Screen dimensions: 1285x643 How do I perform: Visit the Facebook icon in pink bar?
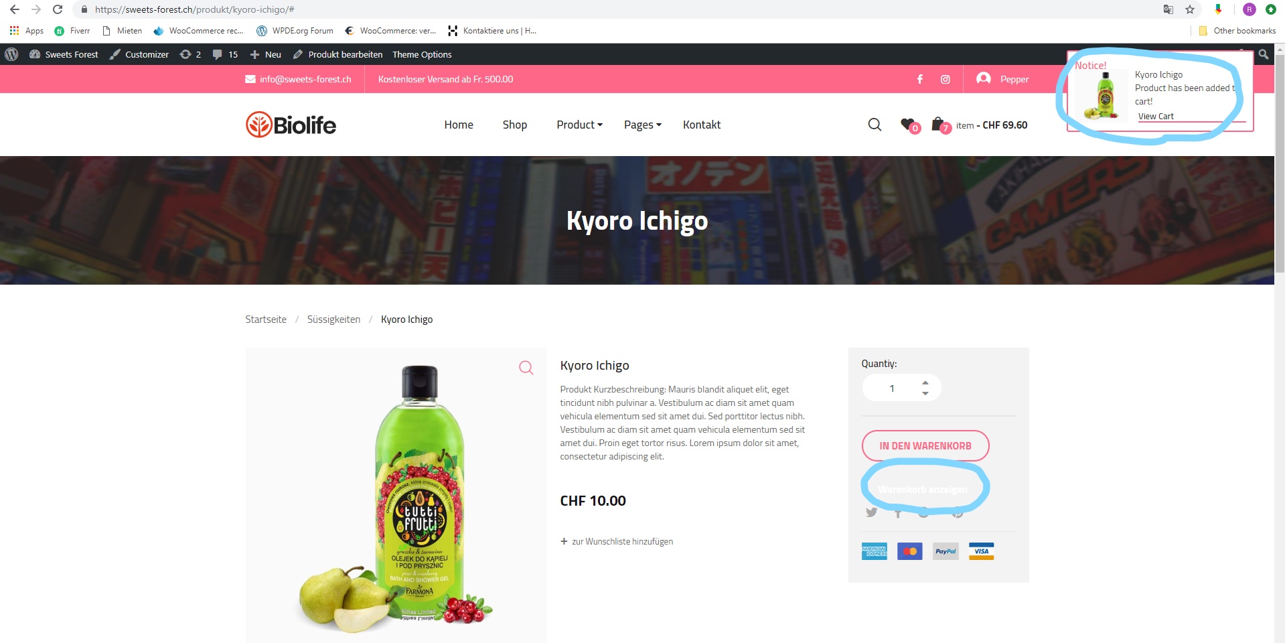click(x=920, y=79)
